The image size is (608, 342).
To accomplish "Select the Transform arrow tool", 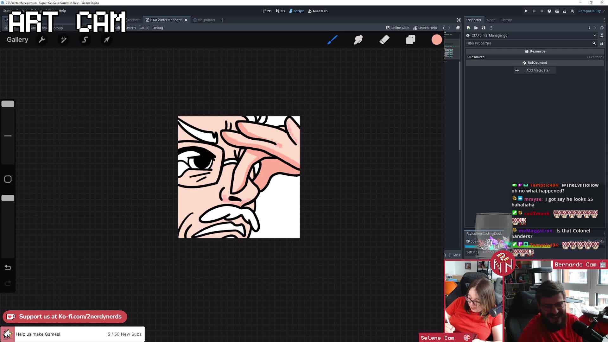I will point(107,40).
